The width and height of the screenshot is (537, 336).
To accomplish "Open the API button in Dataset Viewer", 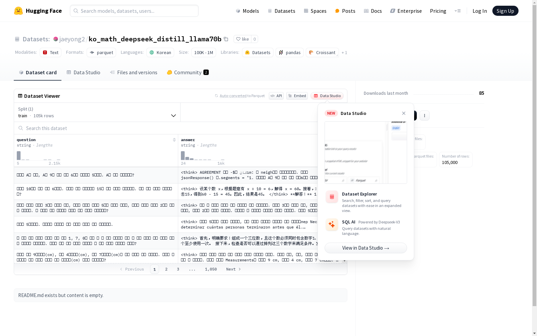I will click(x=276, y=96).
